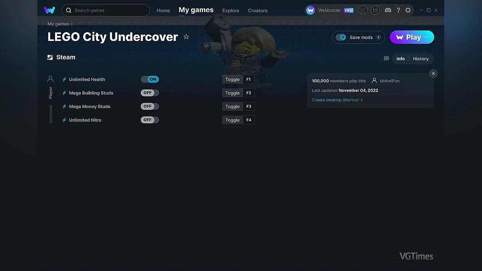Click the F1 hotkey box
Viewport: 482px width, 271px height.
pos(249,79)
